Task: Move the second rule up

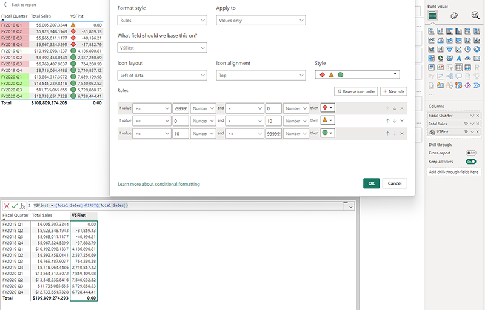Action: pos(387,120)
